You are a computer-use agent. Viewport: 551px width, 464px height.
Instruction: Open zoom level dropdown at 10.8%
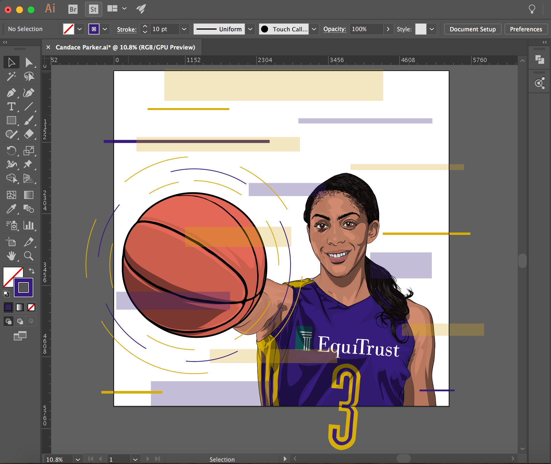click(78, 459)
